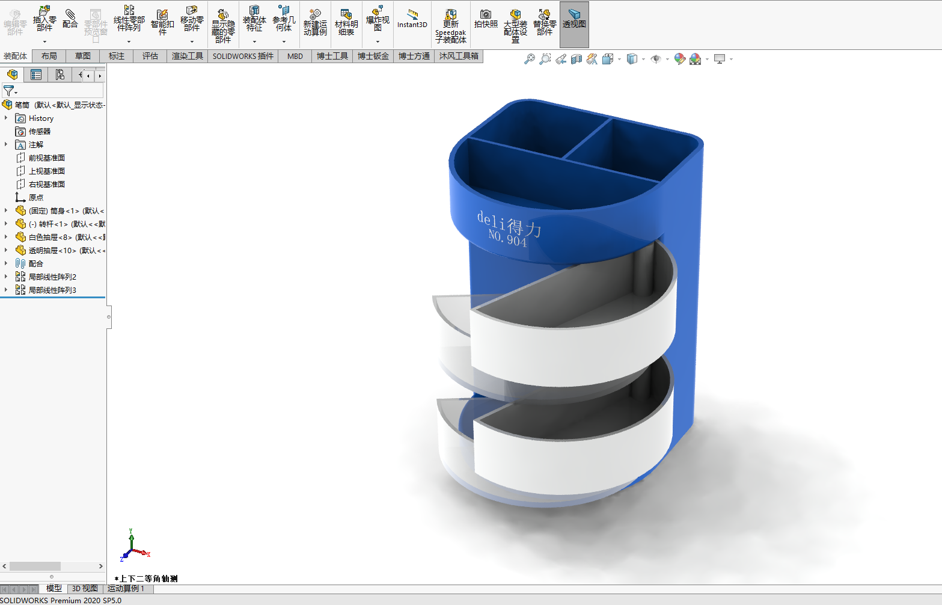Open the 材料明细表 Bill of Materials tool
This screenshot has height=605, width=942.
[x=346, y=22]
